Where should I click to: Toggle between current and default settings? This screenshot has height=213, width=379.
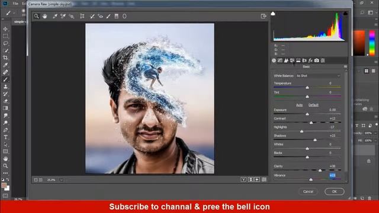[x=264, y=179]
